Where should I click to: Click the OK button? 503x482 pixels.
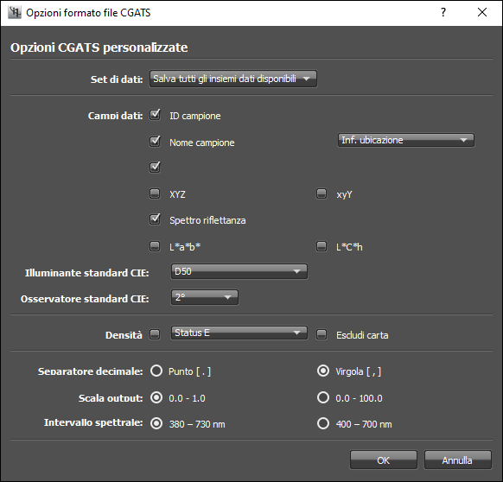pyautogui.click(x=384, y=460)
